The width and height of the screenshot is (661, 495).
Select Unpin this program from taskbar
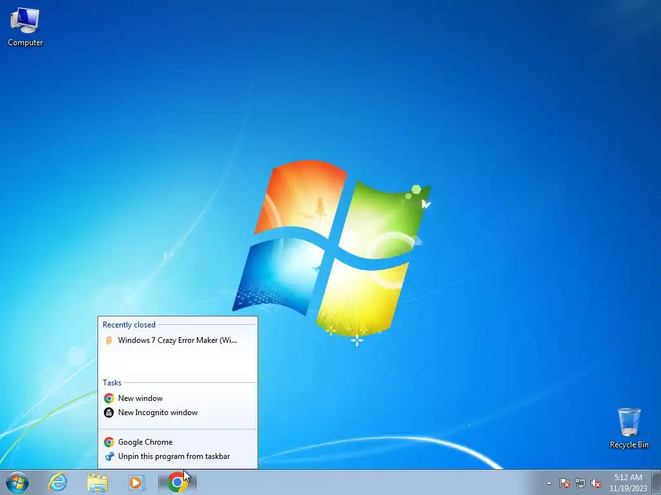[178, 456]
